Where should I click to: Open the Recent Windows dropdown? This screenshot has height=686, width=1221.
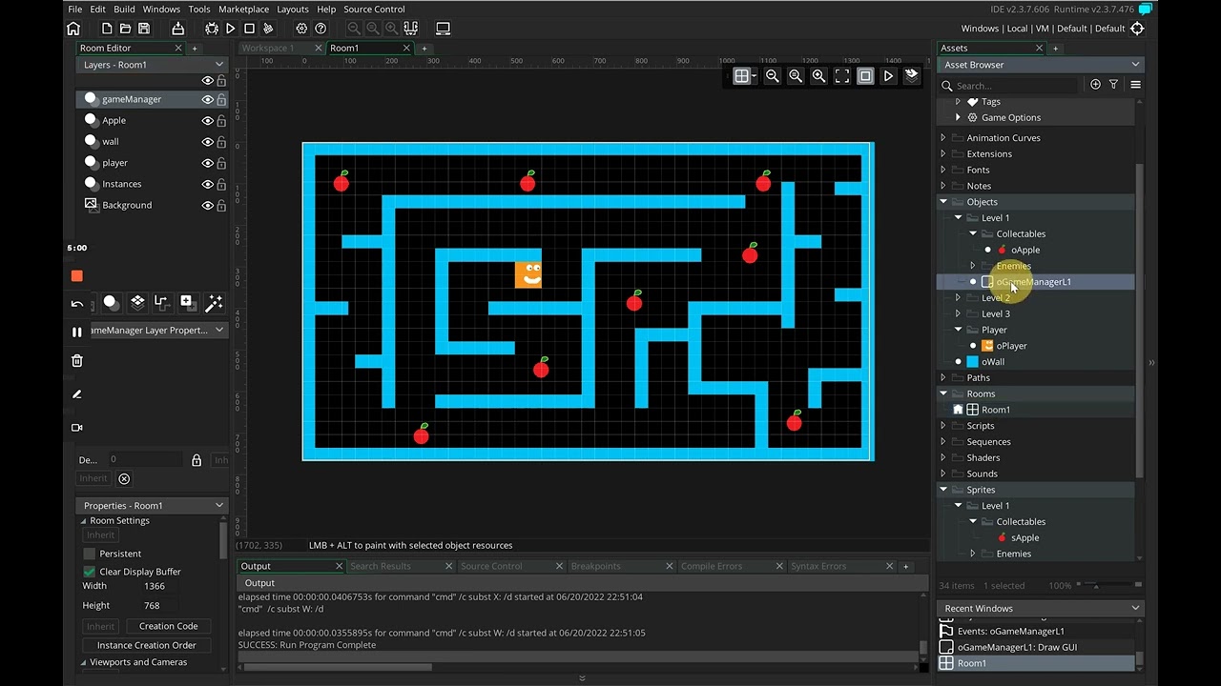1041,608
